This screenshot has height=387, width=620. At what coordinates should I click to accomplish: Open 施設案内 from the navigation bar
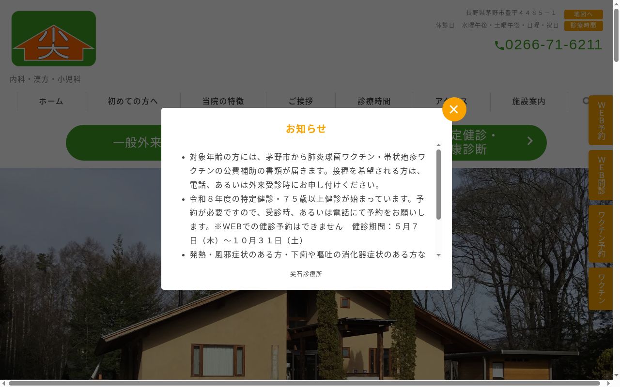click(529, 102)
